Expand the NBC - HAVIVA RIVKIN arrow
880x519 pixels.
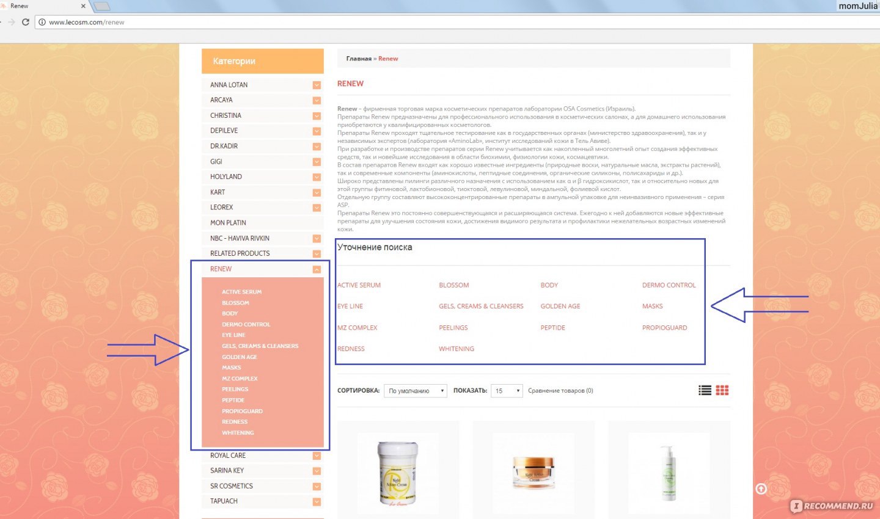(x=317, y=239)
